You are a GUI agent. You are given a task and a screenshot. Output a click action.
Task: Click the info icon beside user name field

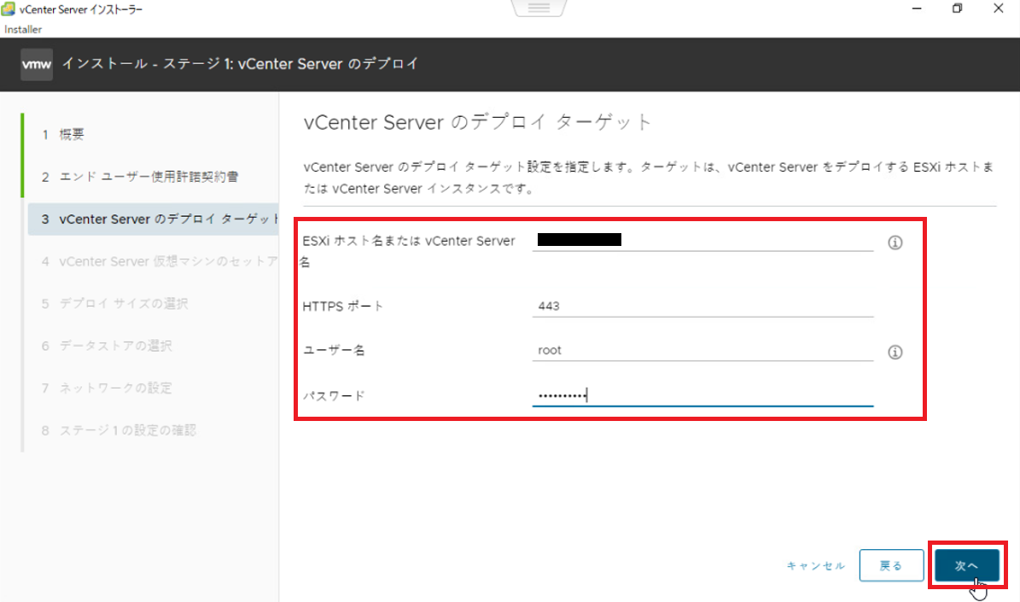pyautogui.click(x=895, y=352)
